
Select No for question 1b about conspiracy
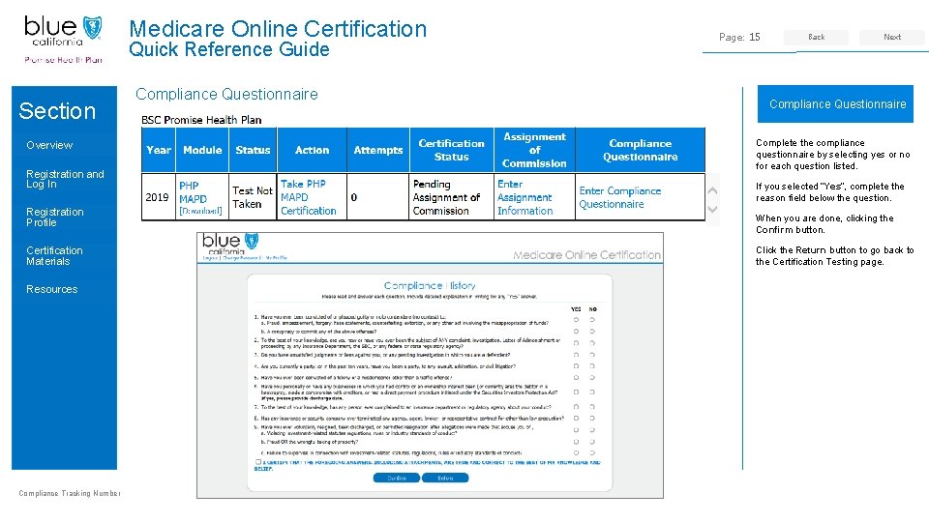pos(592,332)
